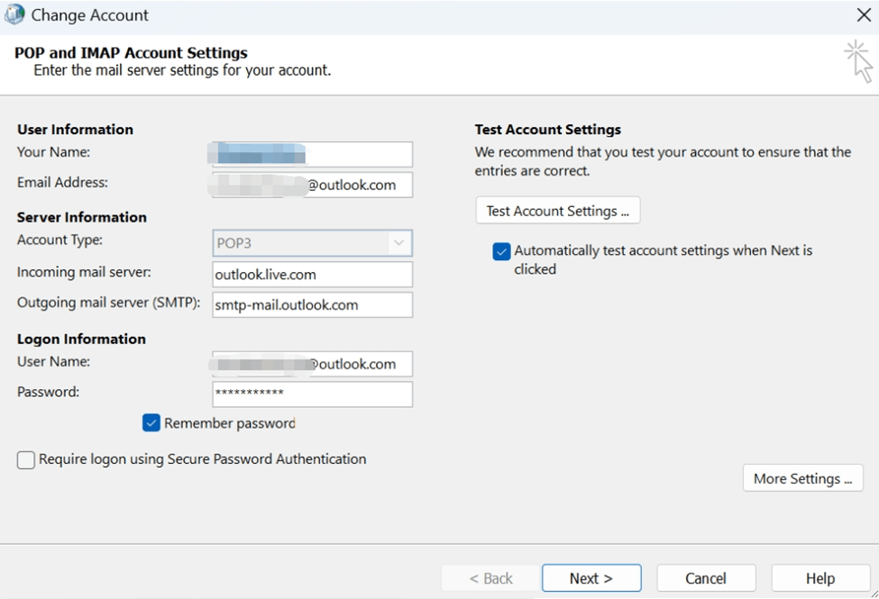Screen dimensions: 879x599
Task: Focus the Email Address input field
Action: tap(312, 186)
